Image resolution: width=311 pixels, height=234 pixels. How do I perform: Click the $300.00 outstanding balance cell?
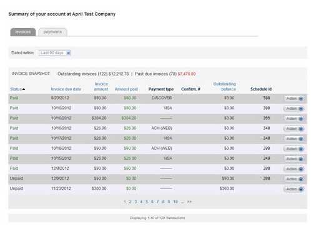tap(227, 188)
